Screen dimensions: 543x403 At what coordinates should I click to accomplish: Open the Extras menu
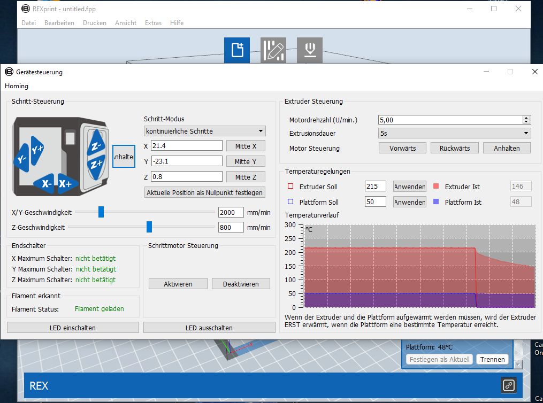coord(153,23)
